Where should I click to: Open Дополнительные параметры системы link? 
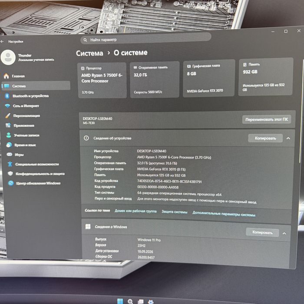click(224, 214)
